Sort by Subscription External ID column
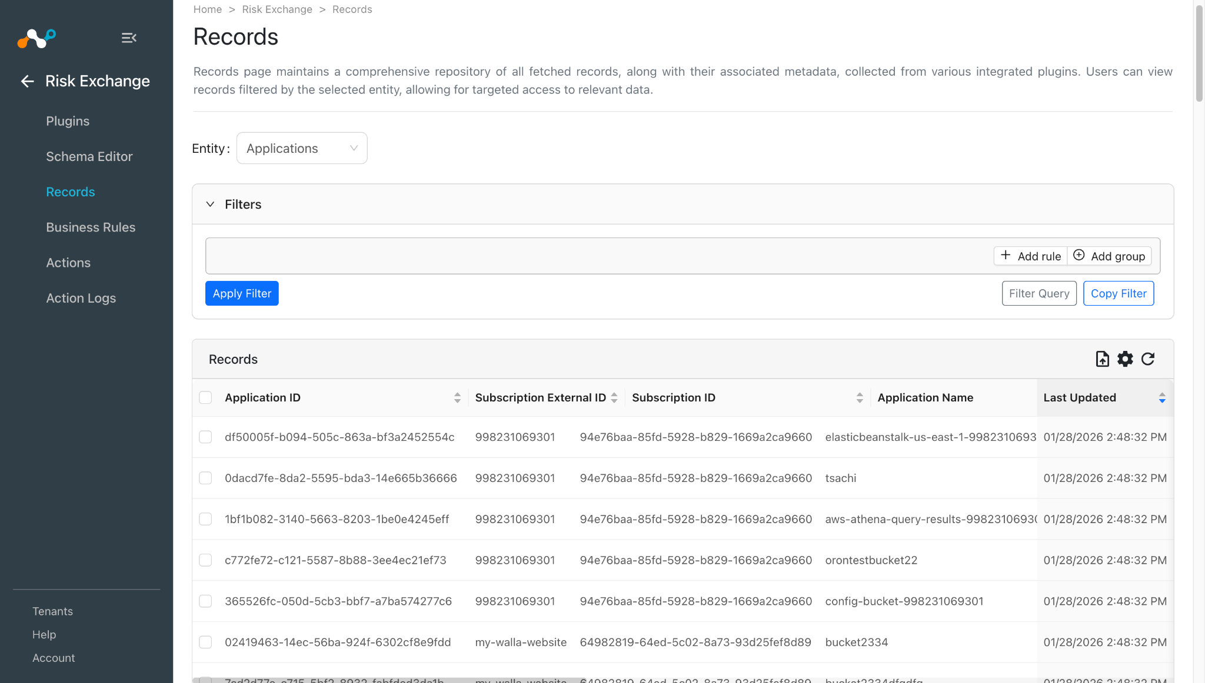 point(614,398)
